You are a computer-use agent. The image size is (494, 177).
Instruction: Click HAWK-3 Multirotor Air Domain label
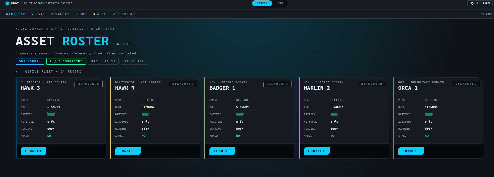point(43,82)
